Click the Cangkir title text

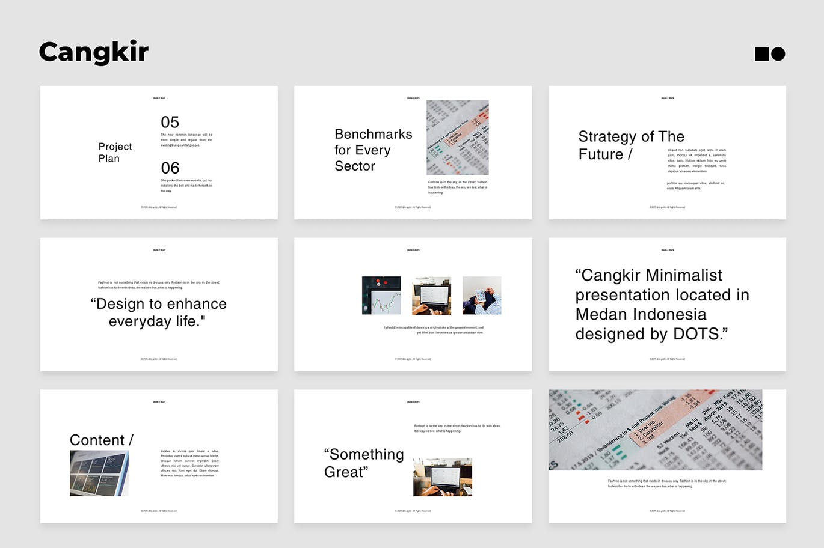pos(94,52)
